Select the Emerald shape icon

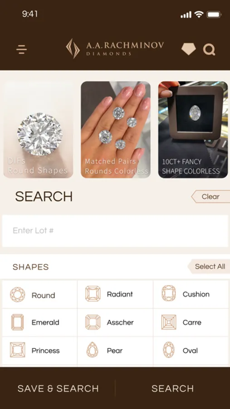pyautogui.click(x=17, y=322)
